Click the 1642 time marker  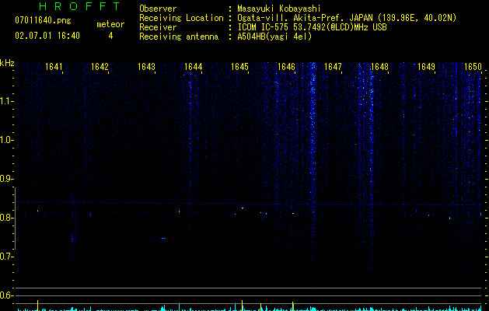pyautogui.click(x=100, y=67)
